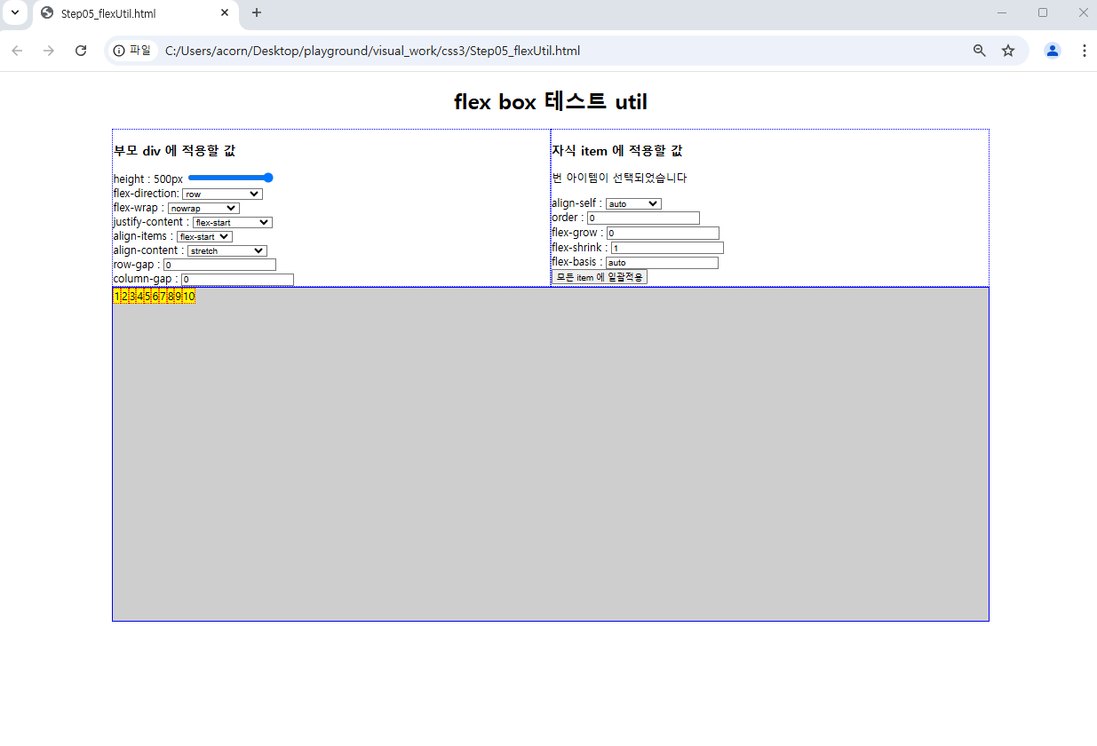
Task: Select flex item 1
Action: (x=117, y=297)
